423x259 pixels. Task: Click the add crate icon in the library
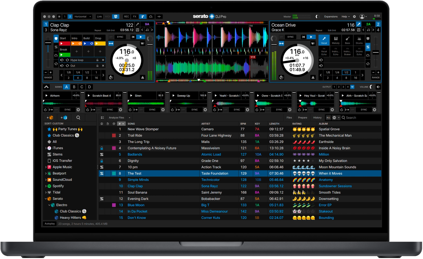pyautogui.click(x=50, y=118)
